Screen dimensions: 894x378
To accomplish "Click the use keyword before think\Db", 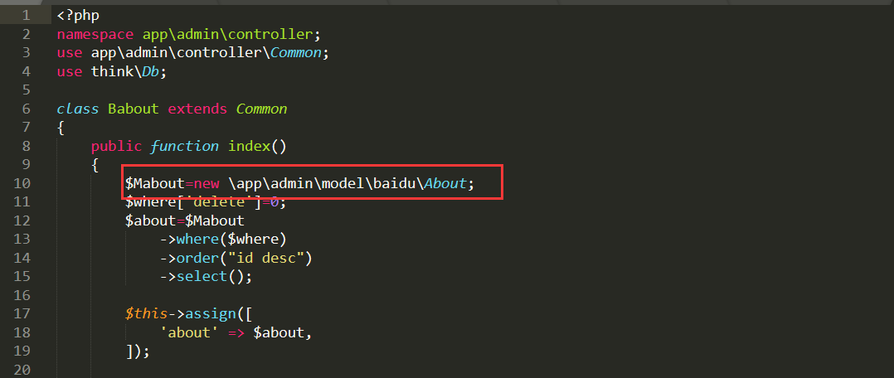I will click(x=70, y=72).
